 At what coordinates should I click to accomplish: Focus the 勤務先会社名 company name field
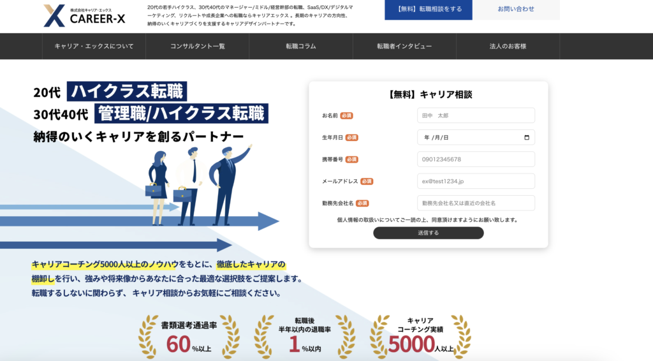coord(476,203)
